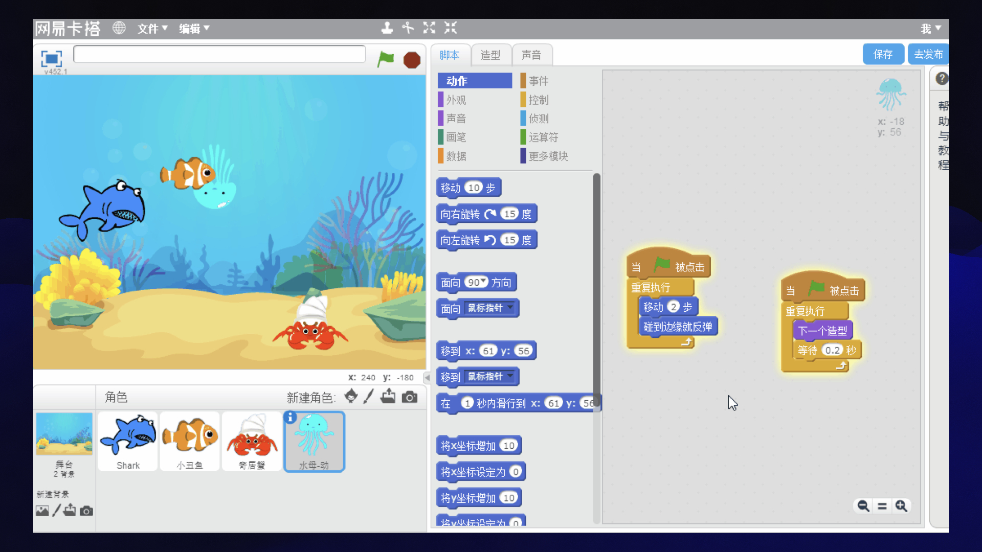Click degrees value in 向右旋转 block
The height and width of the screenshot is (552, 982).
[509, 214]
